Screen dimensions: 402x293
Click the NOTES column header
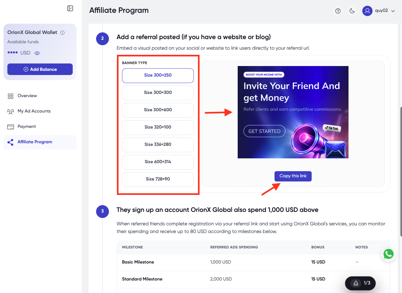(x=362, y=247)
